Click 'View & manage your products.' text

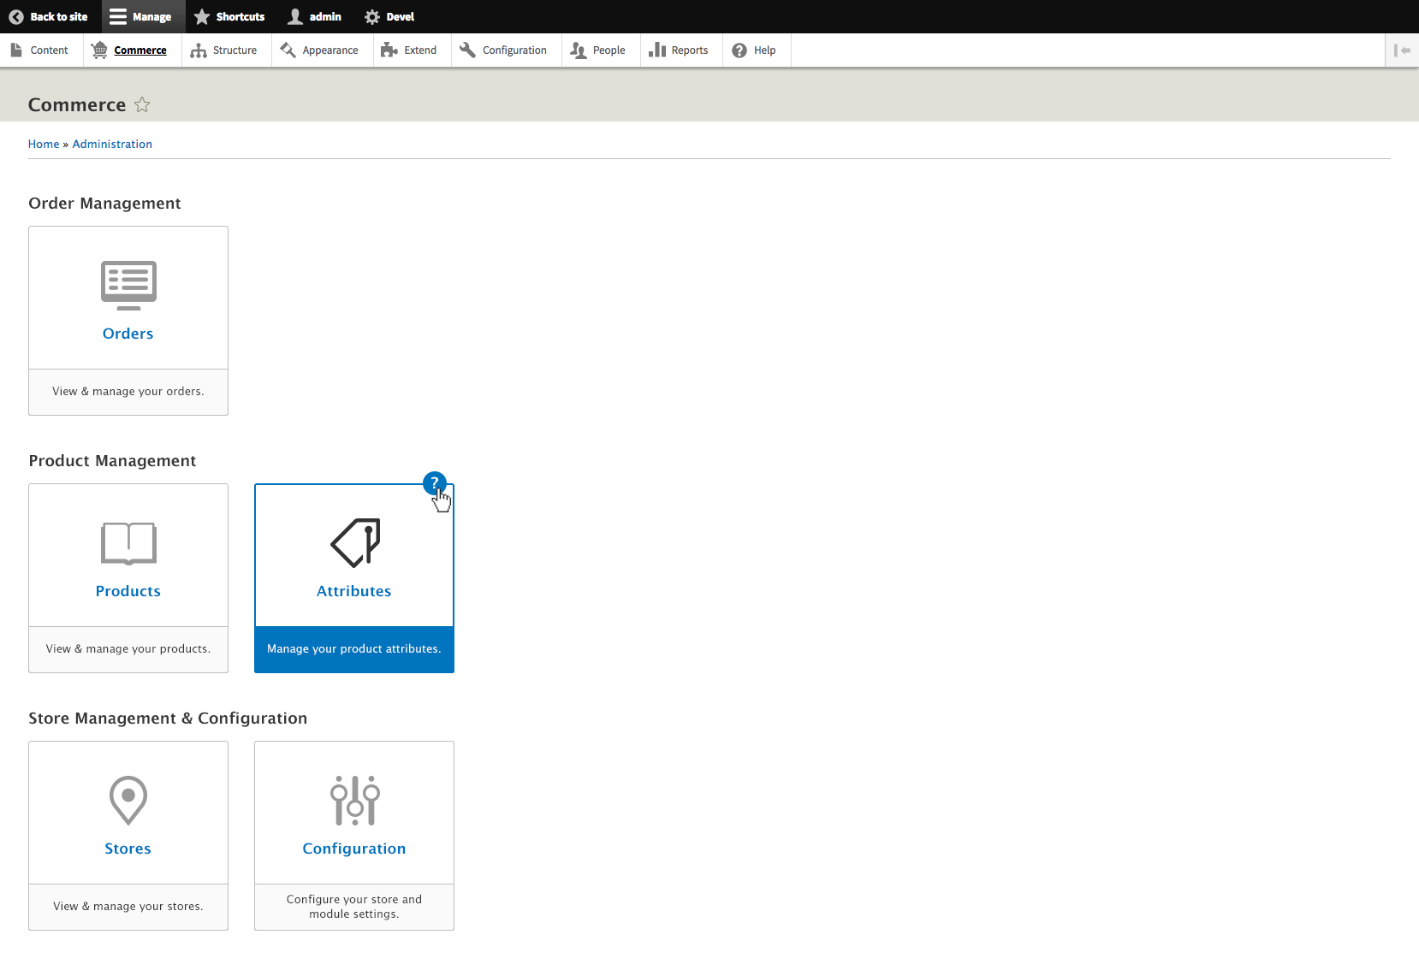(128, 649)
